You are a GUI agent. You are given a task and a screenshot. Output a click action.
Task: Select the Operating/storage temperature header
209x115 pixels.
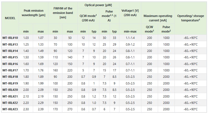pos(190,18)
